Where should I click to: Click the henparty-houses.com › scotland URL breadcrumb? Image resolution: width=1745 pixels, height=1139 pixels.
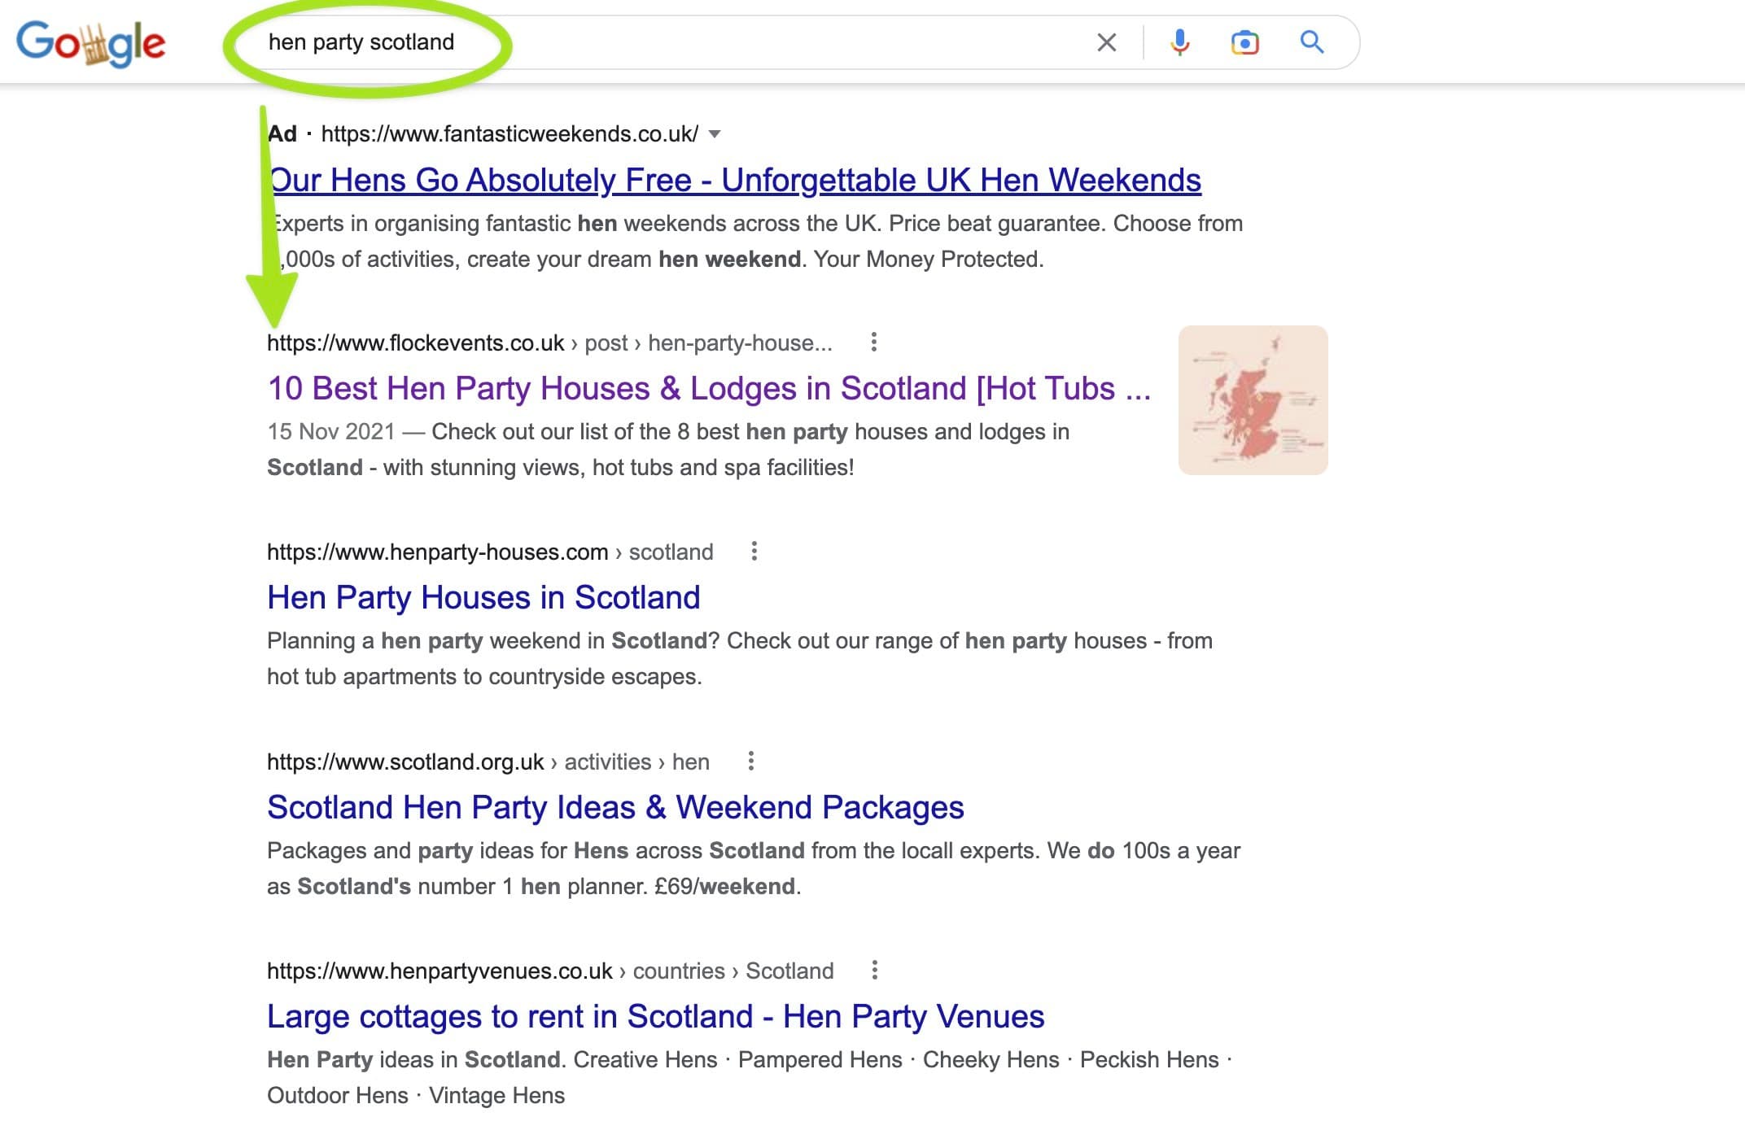[490, 552]
